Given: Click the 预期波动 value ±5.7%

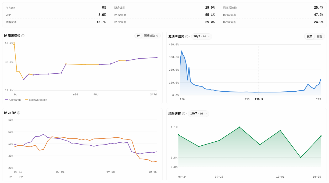Looking at the screenshot, I should click(x=101, y=22).
